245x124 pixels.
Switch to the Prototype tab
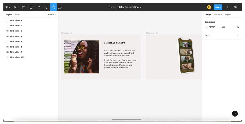(x=217, y=15)
